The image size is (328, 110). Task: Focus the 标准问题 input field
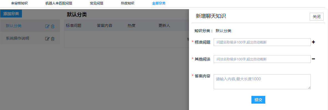click(262, 42)
